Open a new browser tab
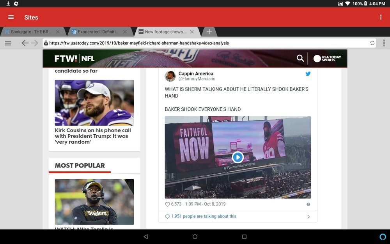The width and height of the screenshot is (390, 244). [209, 32]
